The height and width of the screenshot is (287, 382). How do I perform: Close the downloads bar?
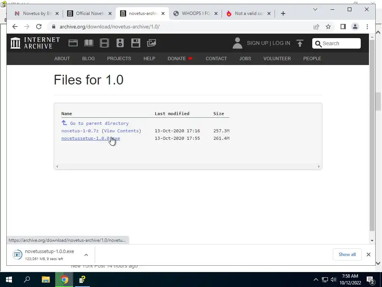[368, 254]
